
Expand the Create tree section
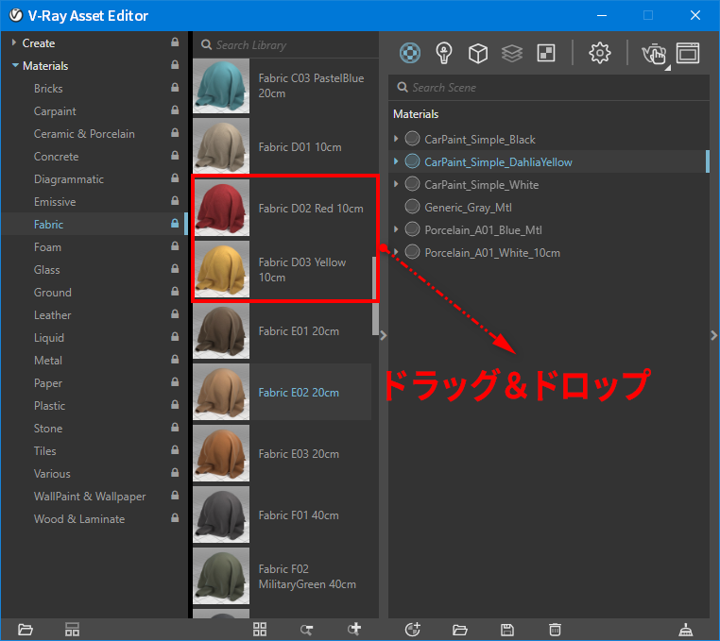tap(14, 42)
